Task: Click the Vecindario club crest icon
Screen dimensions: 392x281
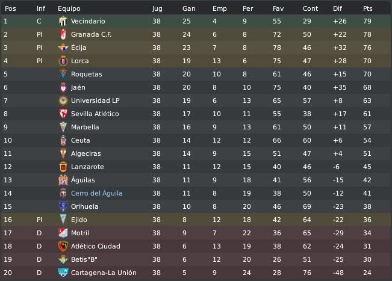Action: click(x=63, y=21)
